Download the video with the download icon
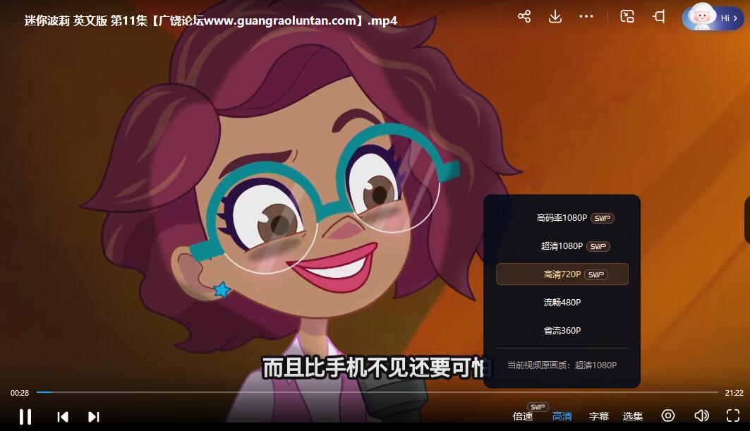The width and height of the screenshot is (750, 431). 555,17
